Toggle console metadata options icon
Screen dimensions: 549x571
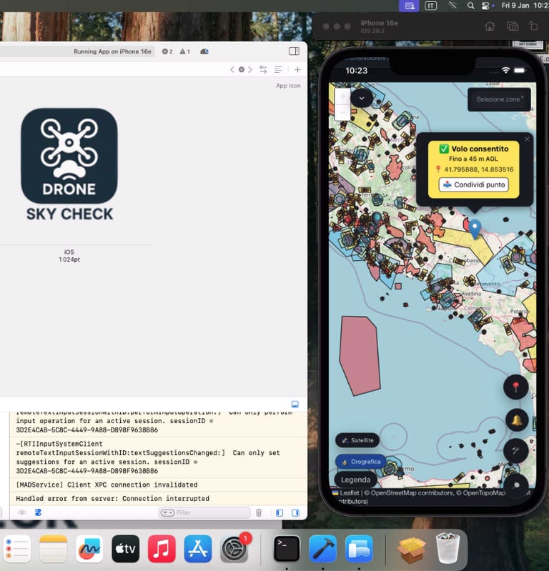point(38,512)
